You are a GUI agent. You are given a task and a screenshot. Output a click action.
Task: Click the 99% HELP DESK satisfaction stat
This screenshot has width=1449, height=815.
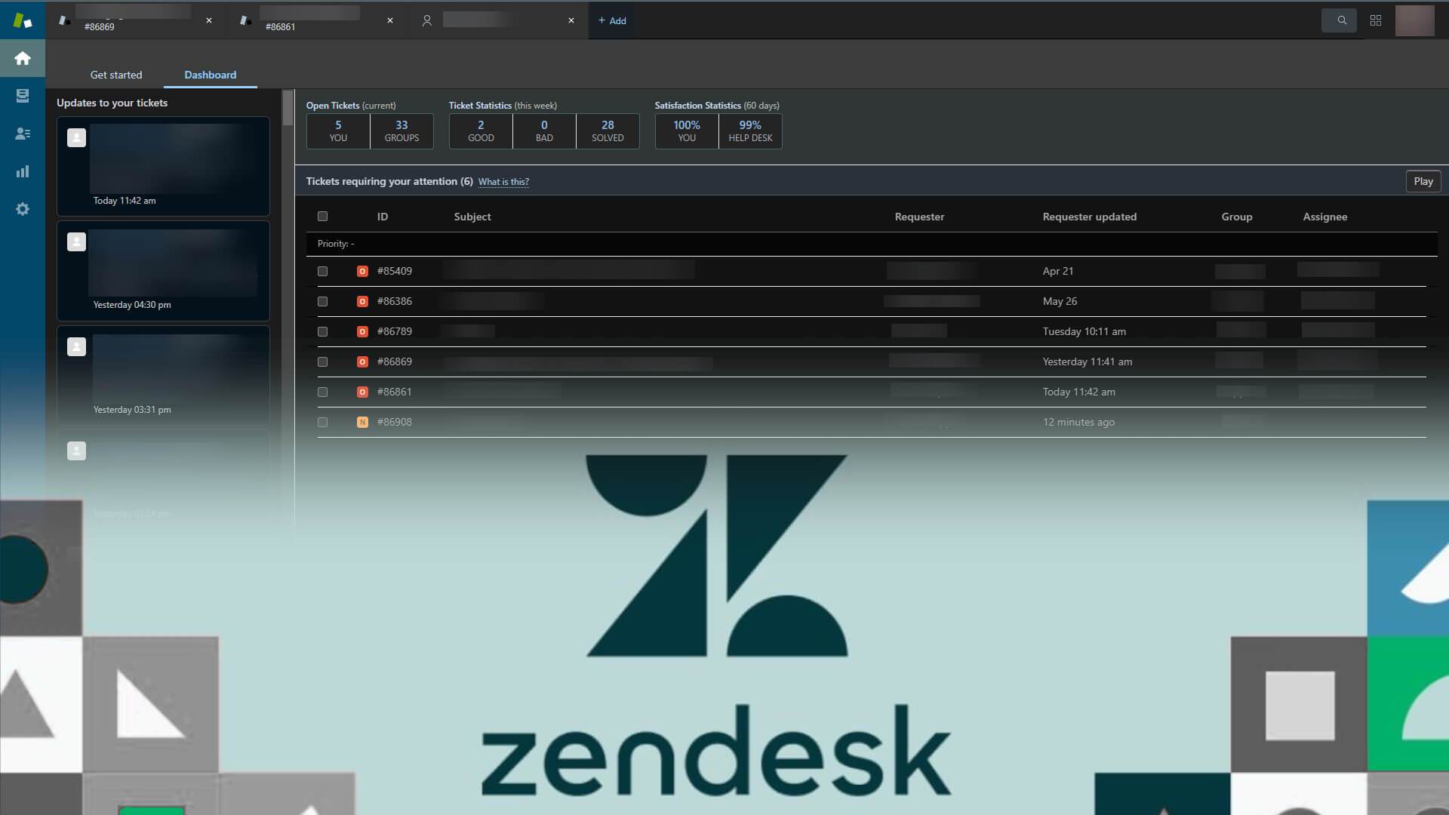(750, 131)
